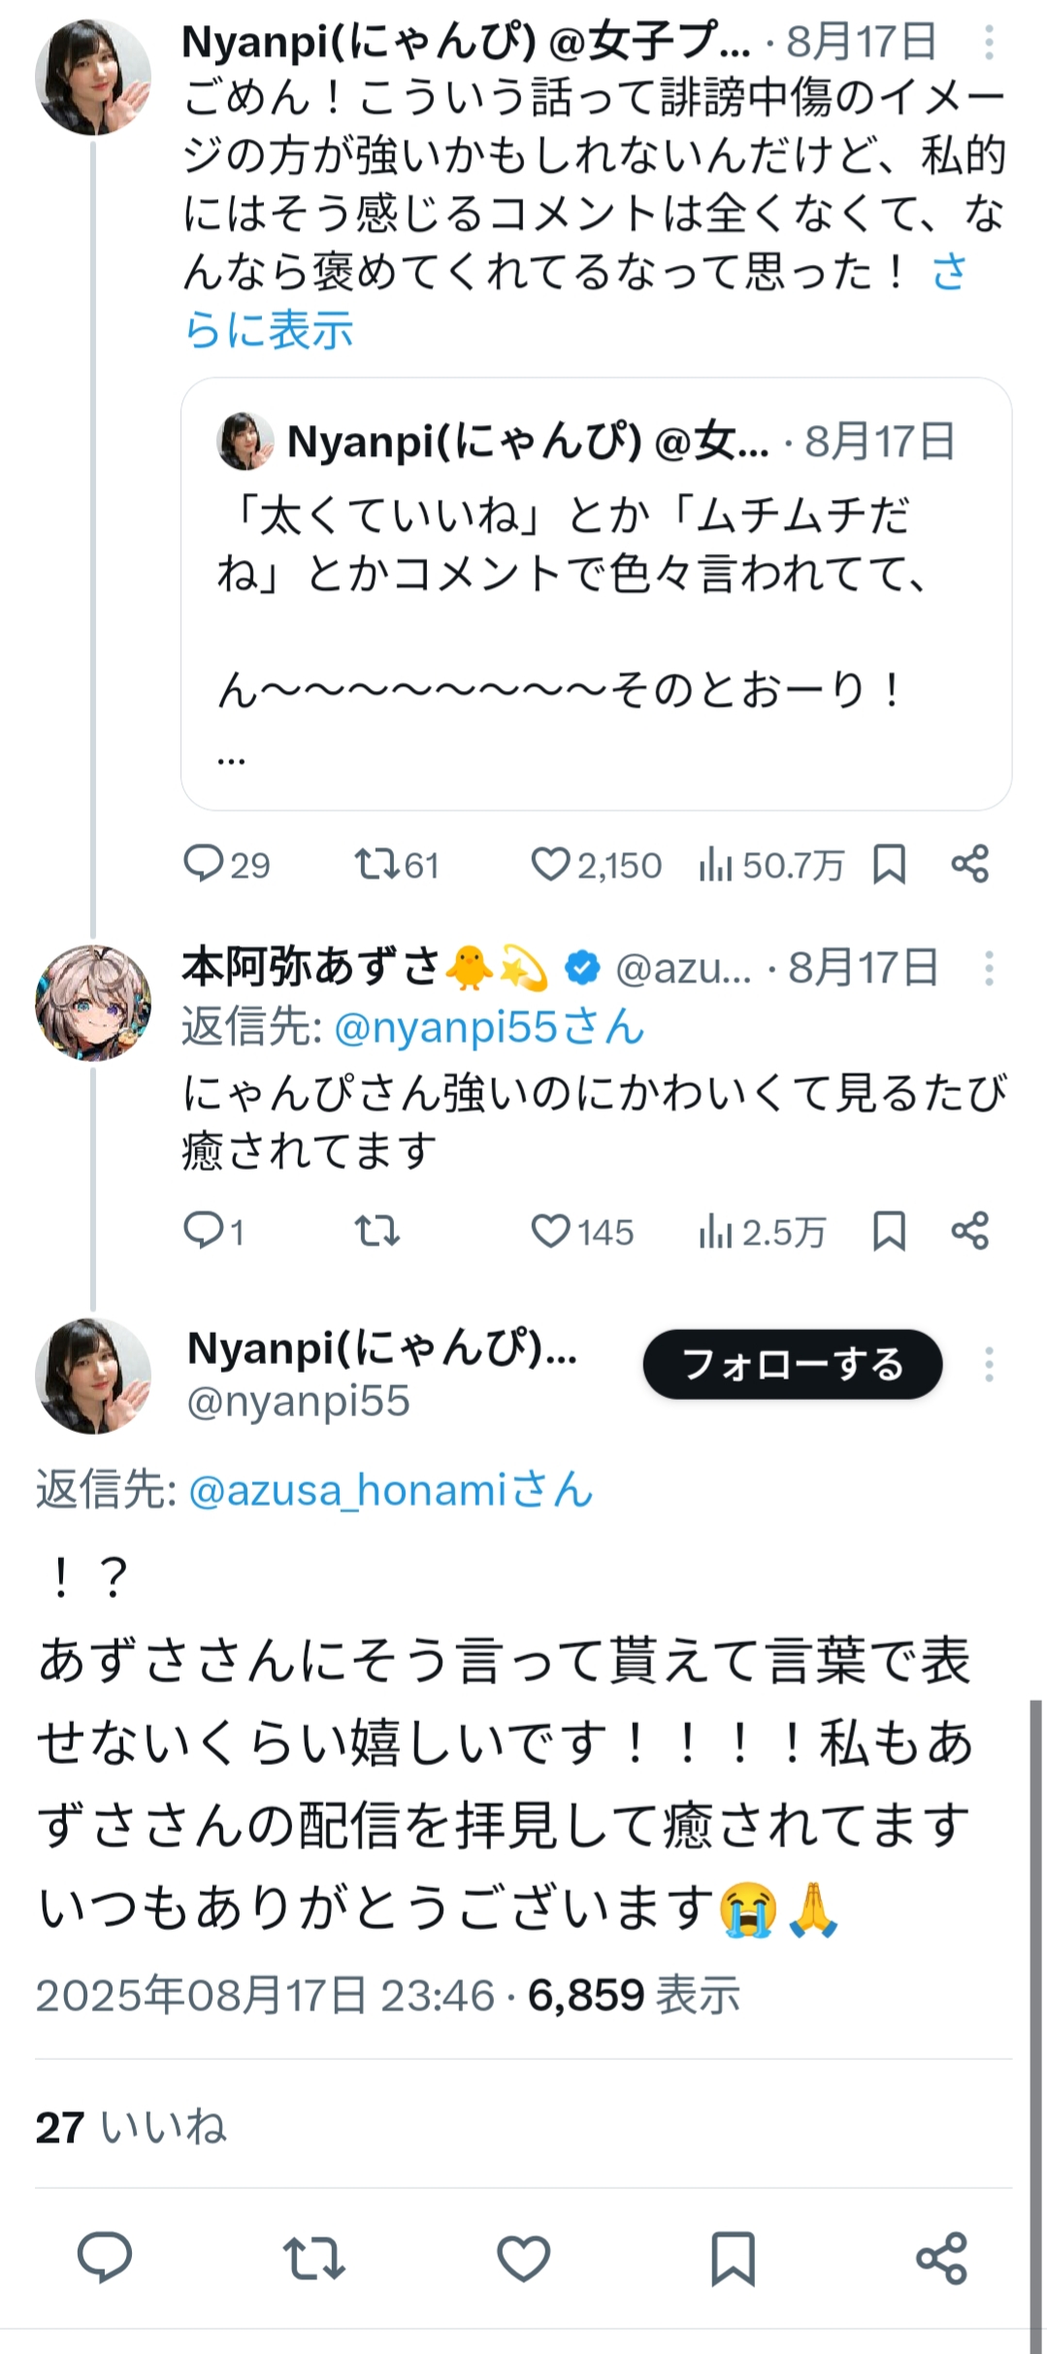View the 27 いいね likes list

[131, 2127]
